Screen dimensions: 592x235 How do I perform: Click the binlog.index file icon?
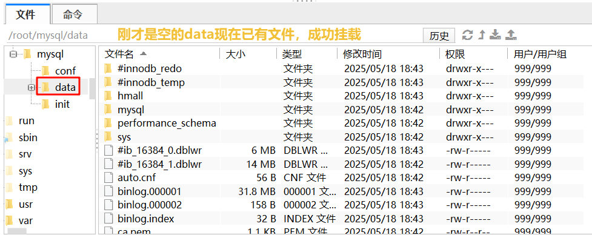pos(108,219)
